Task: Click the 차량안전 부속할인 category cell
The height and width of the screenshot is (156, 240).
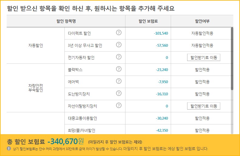Action: pyautogui.click(x=36, y=88)
